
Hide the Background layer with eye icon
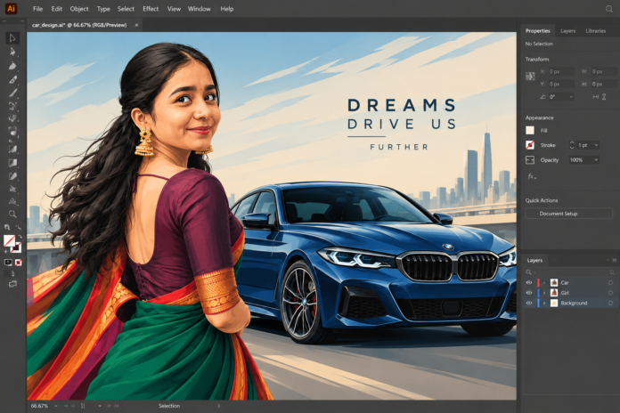tap(529, 304)
